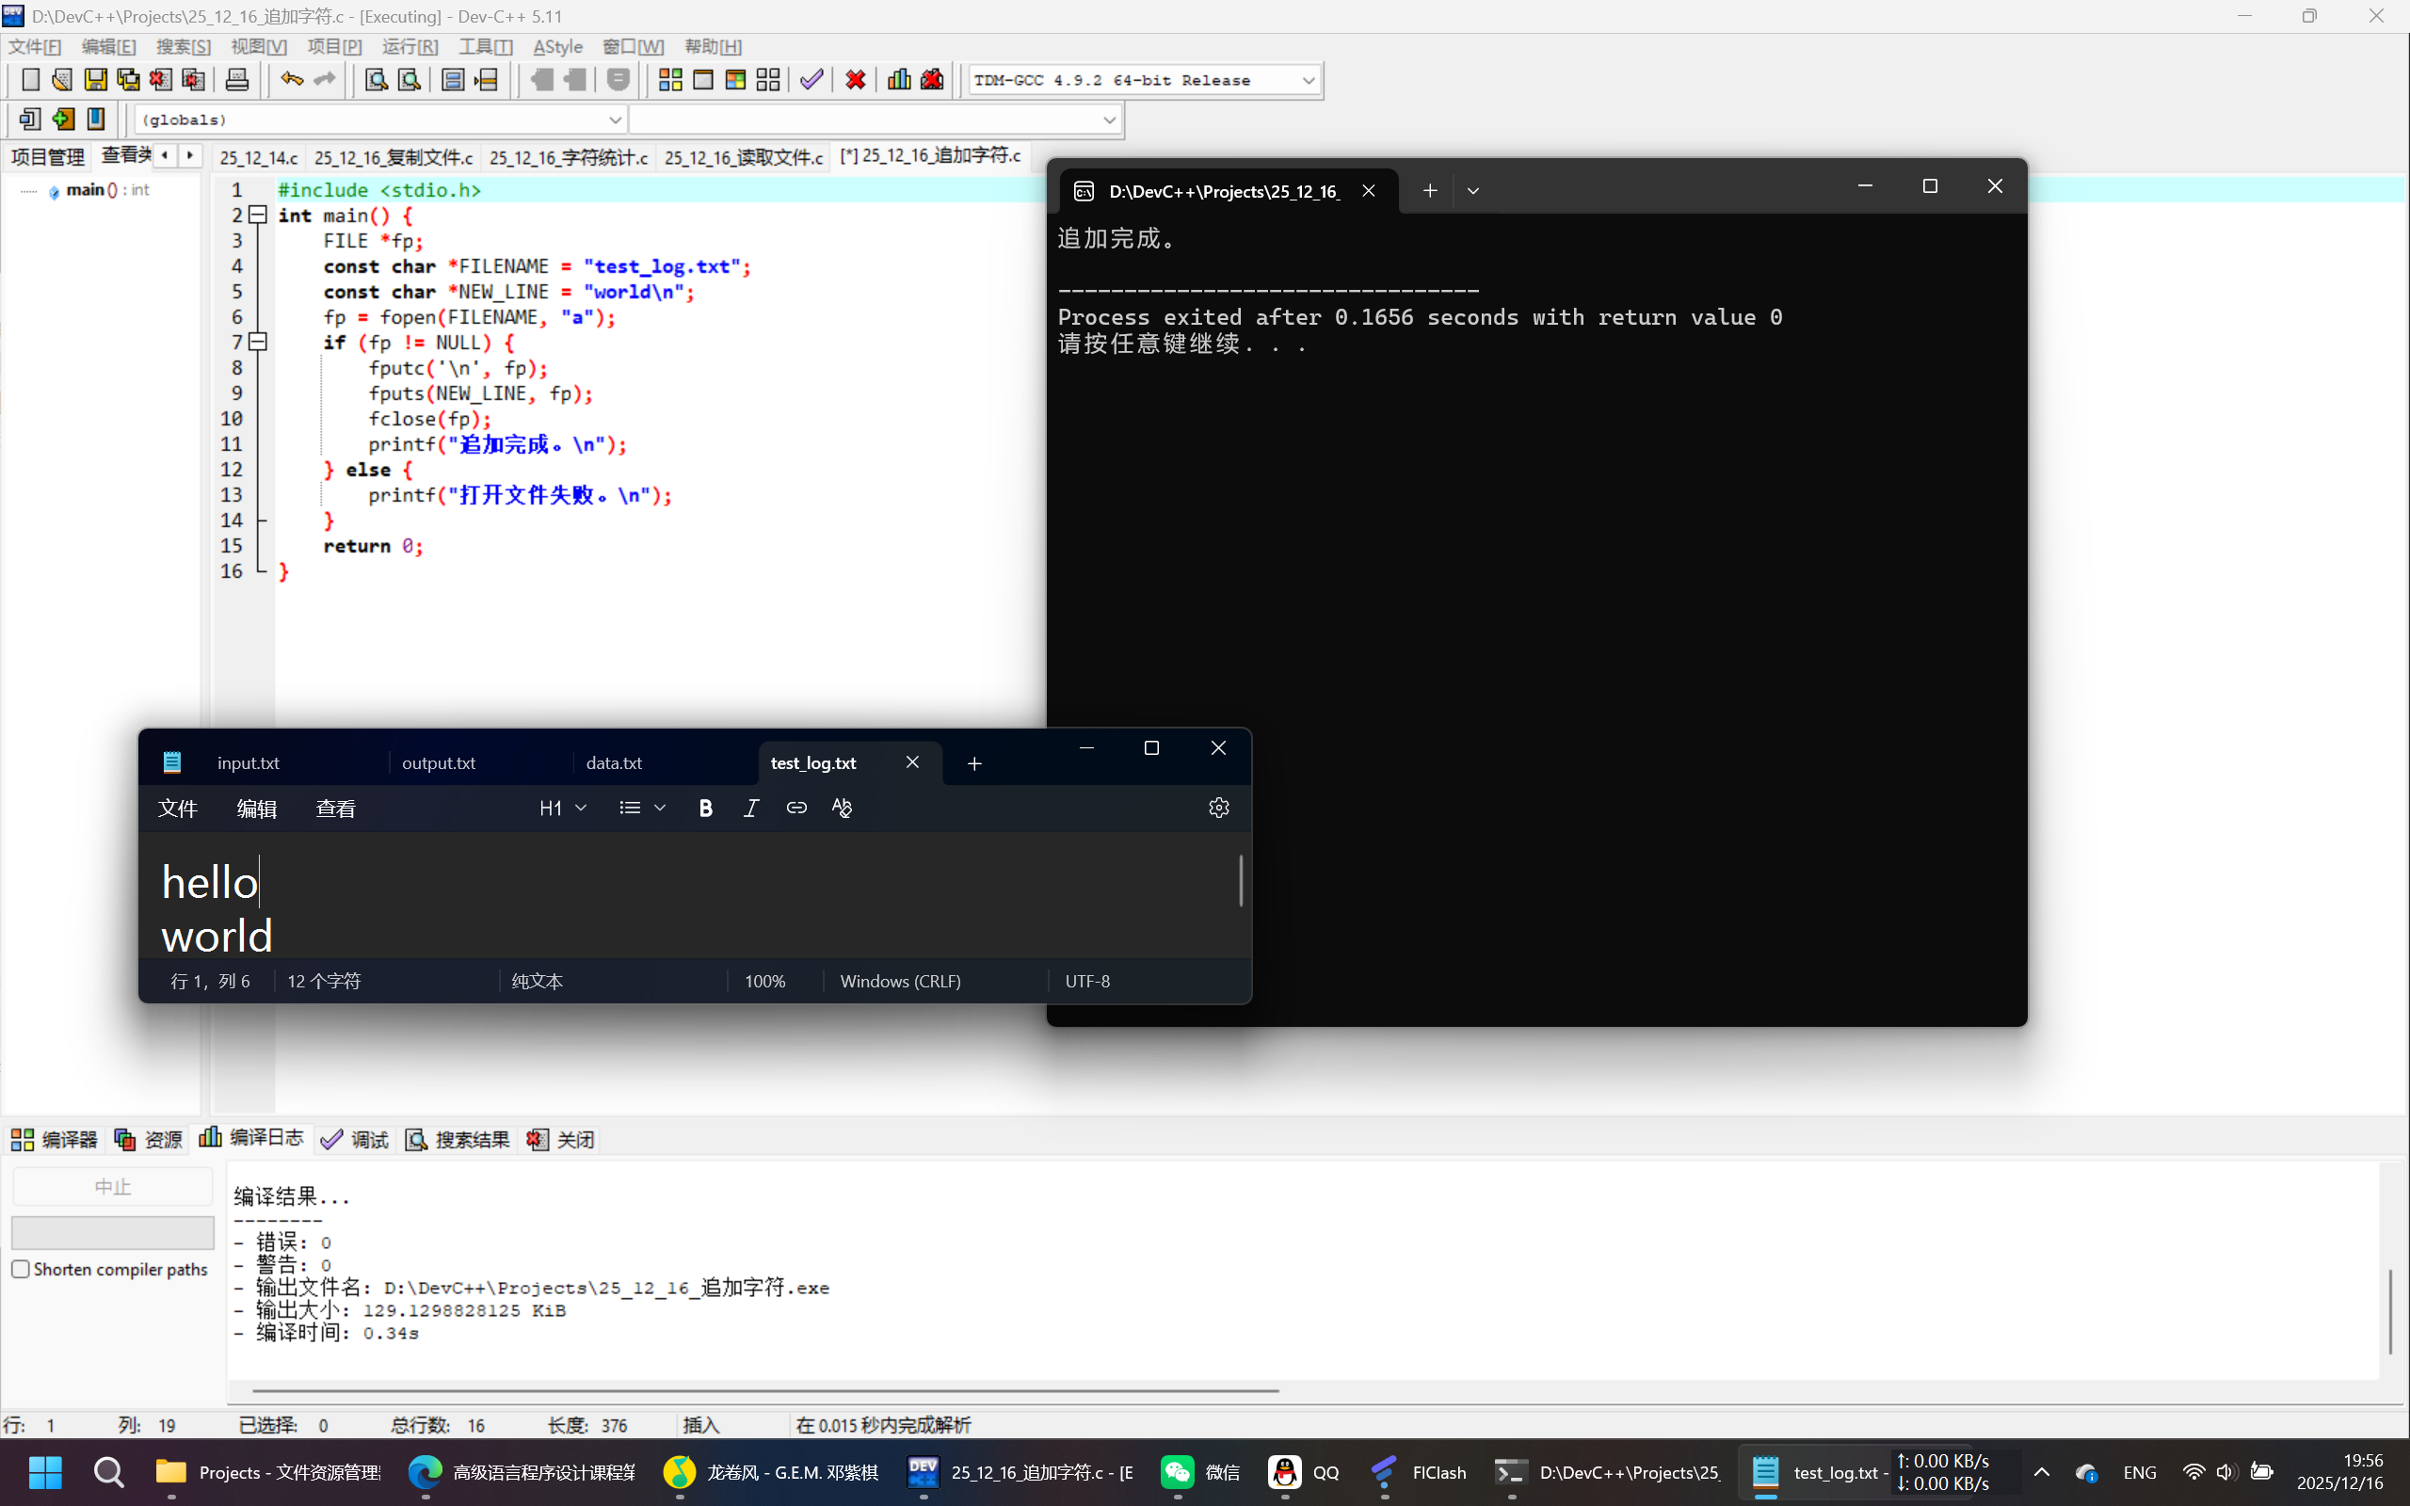Click the Notepad vertical scrollbar thumb
Screen dimensions: 2410x1506
[1240, 880]
